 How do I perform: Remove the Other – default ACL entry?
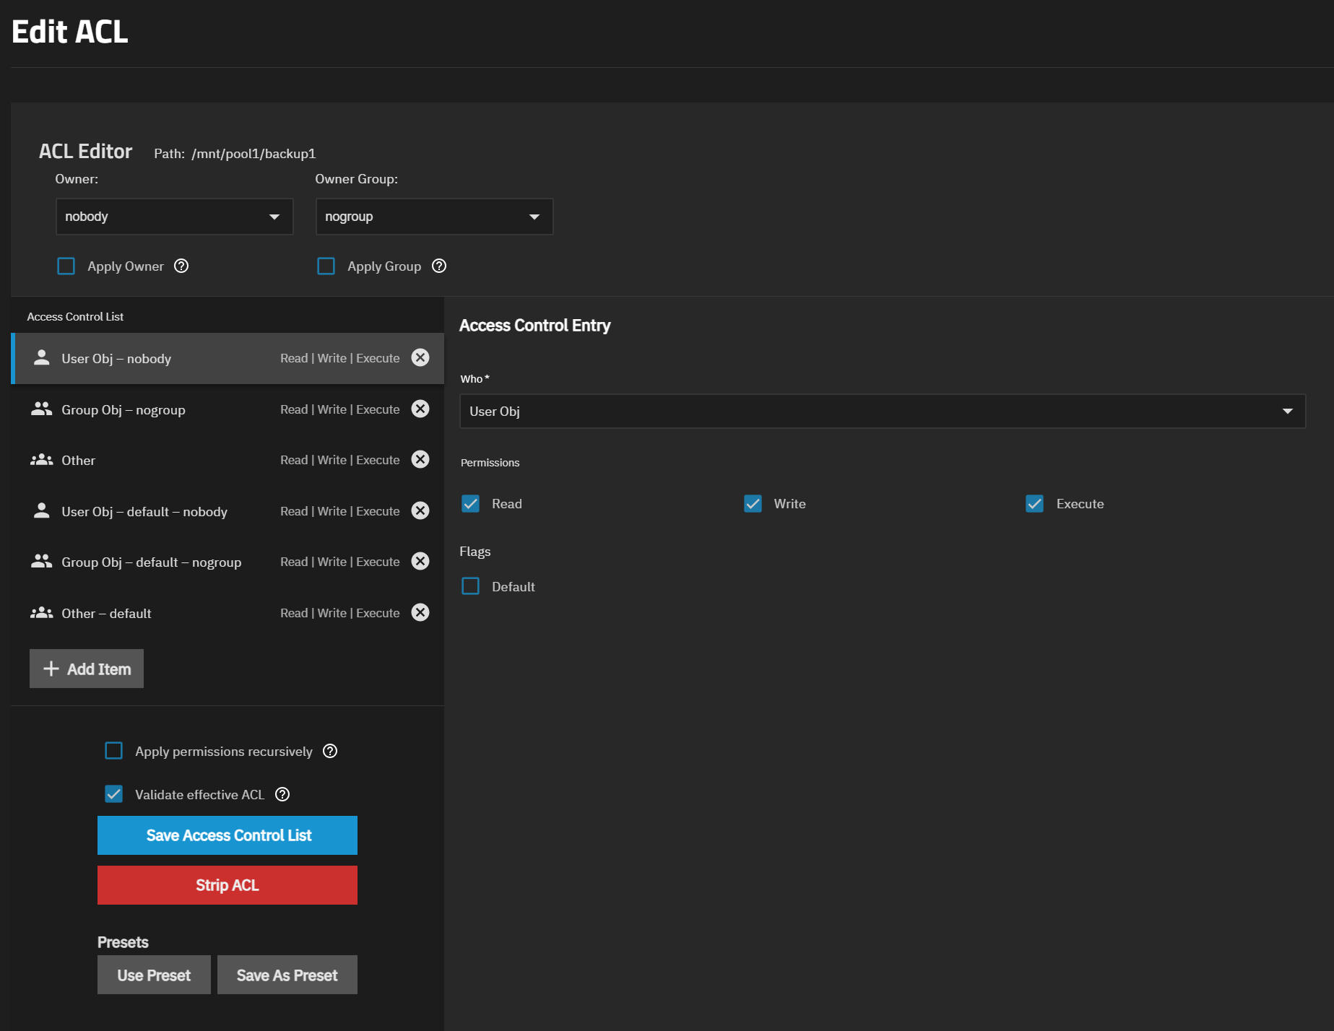420,613
